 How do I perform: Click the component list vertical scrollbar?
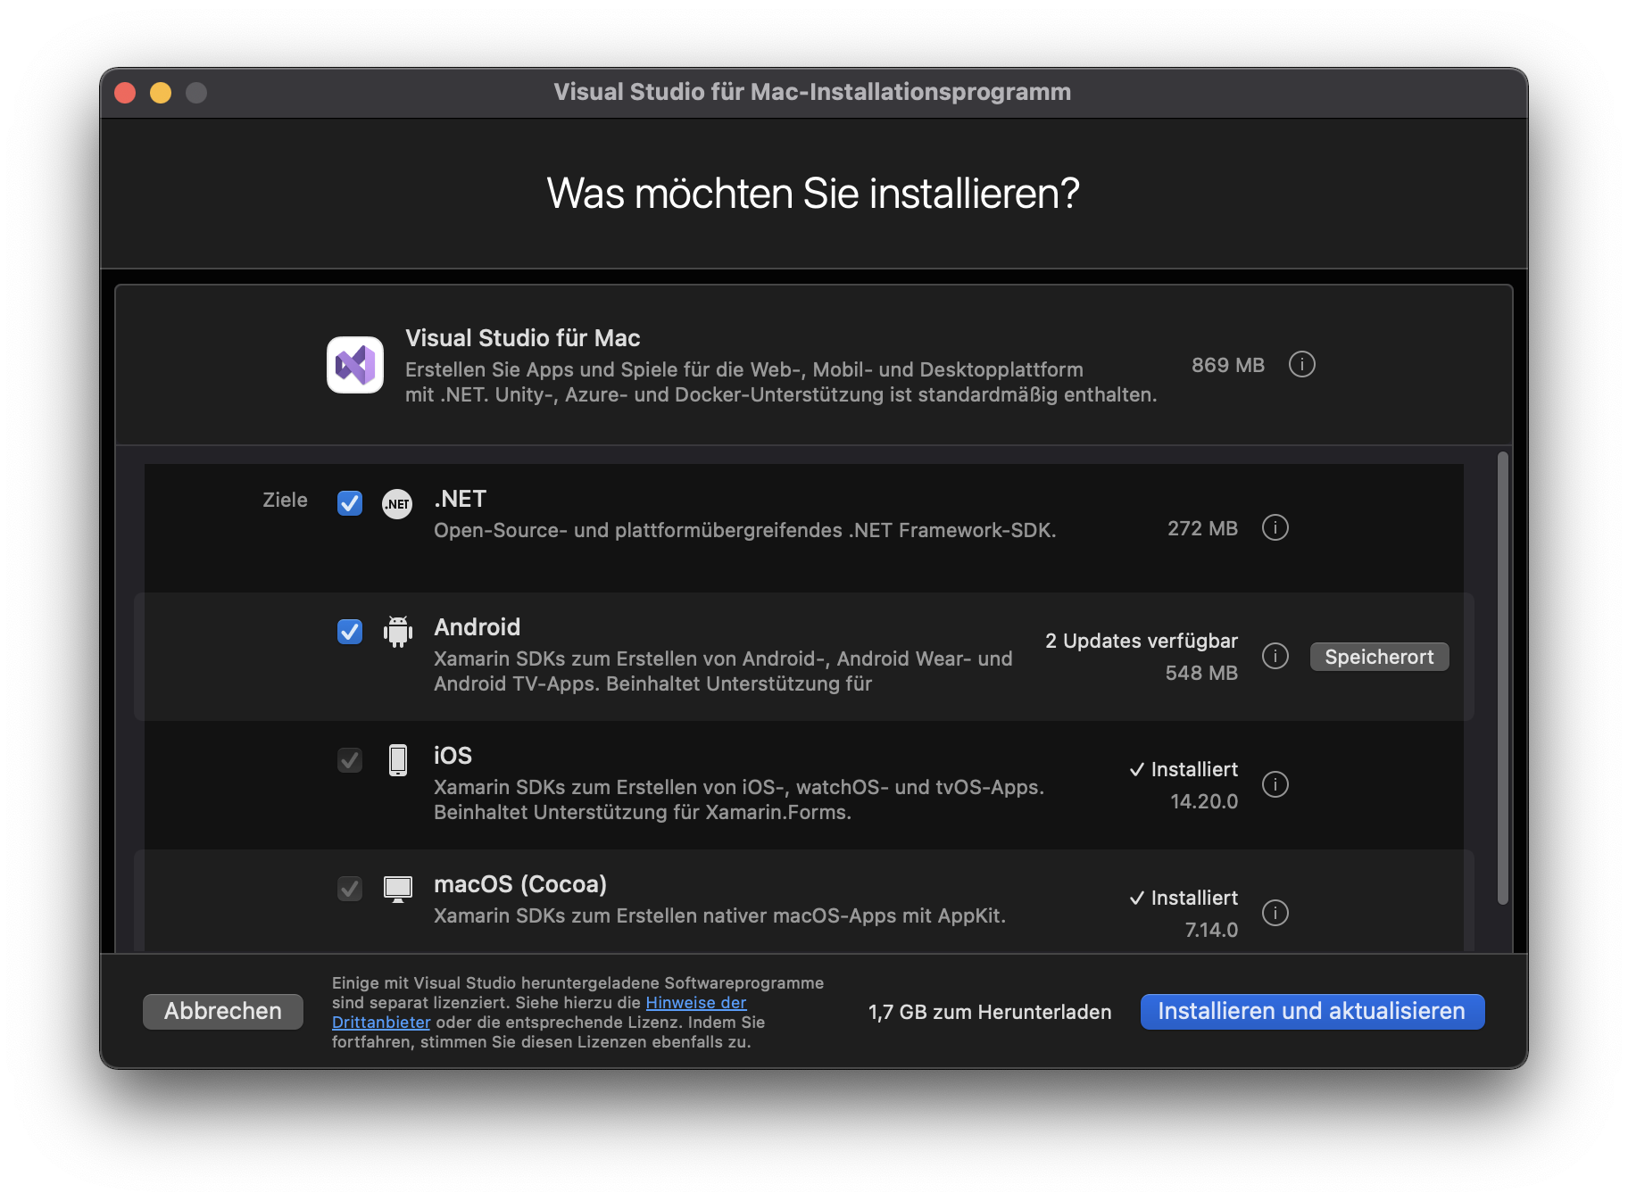[1502, 678]
